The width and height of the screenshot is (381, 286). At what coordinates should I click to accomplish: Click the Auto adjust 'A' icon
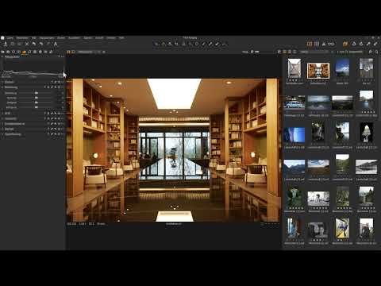click(56, 44)
